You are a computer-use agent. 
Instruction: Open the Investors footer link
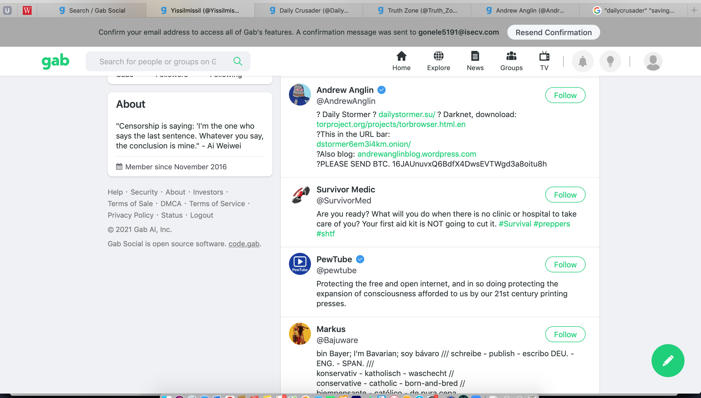[208, 192]
